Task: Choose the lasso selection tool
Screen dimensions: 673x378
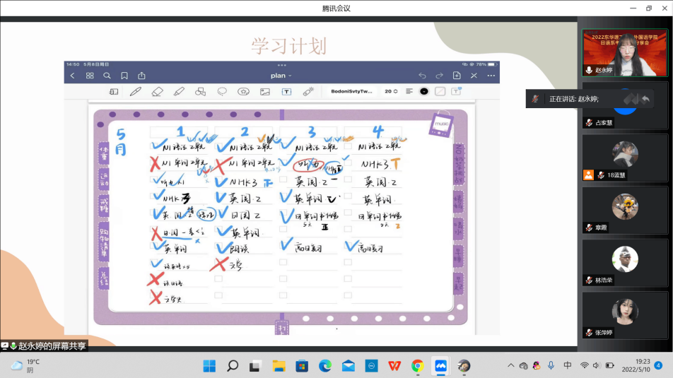Action: tap(222, 91)
